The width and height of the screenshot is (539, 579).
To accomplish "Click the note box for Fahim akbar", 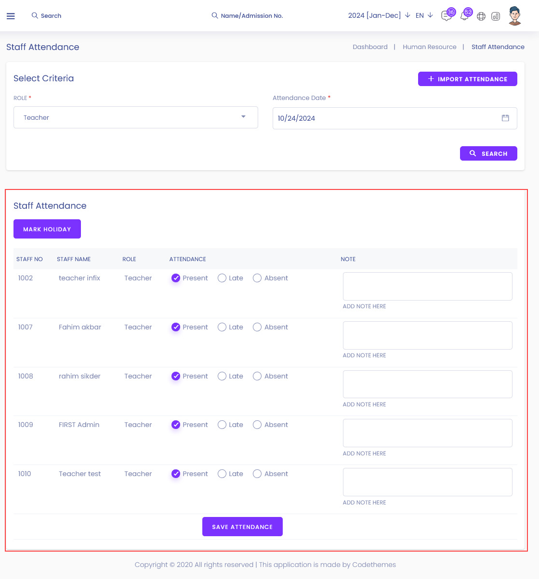I will coord(428,335).
